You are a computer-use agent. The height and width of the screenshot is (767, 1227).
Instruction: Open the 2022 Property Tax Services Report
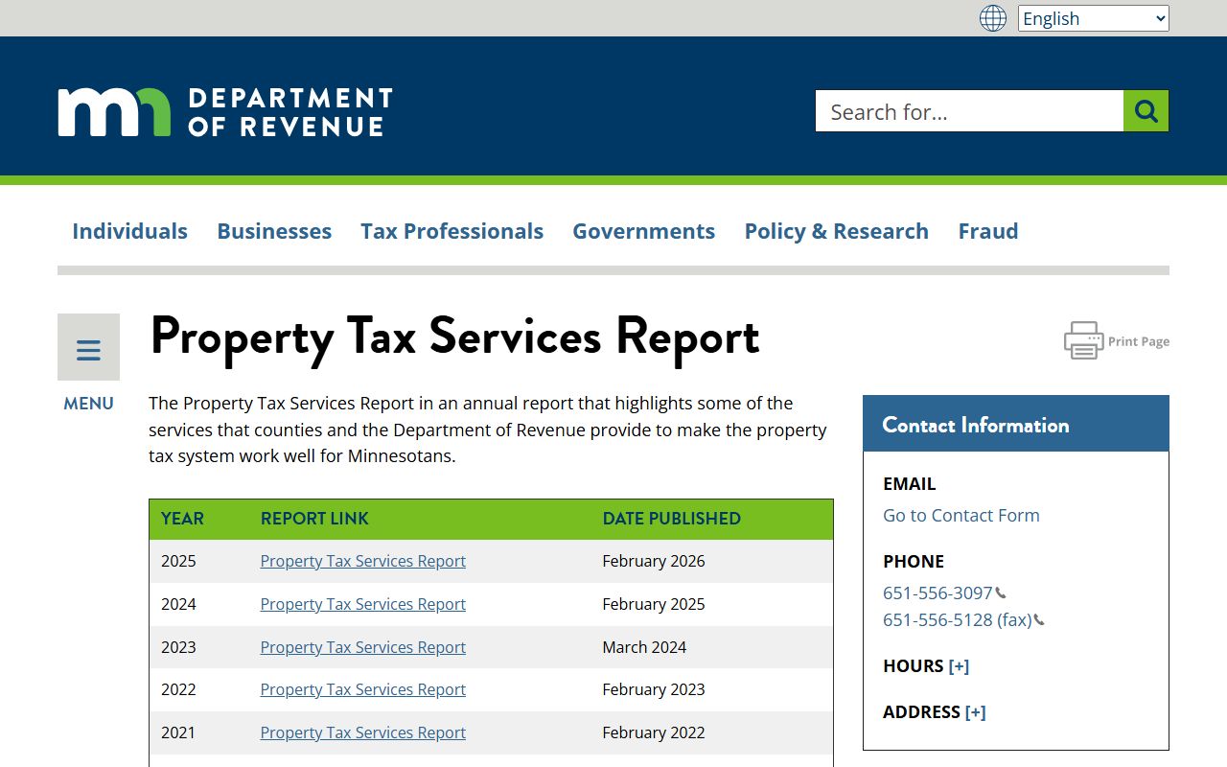362,689
